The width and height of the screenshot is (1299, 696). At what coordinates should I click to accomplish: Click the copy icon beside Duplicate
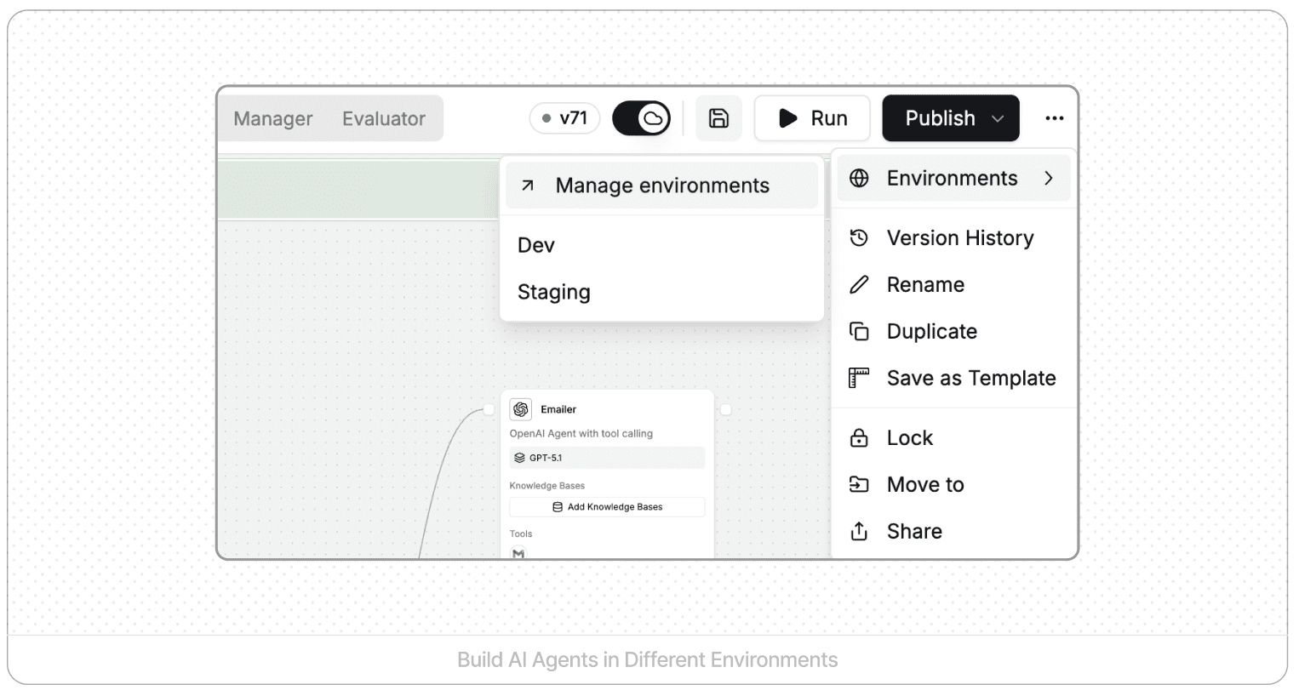(x=860, y=332)
